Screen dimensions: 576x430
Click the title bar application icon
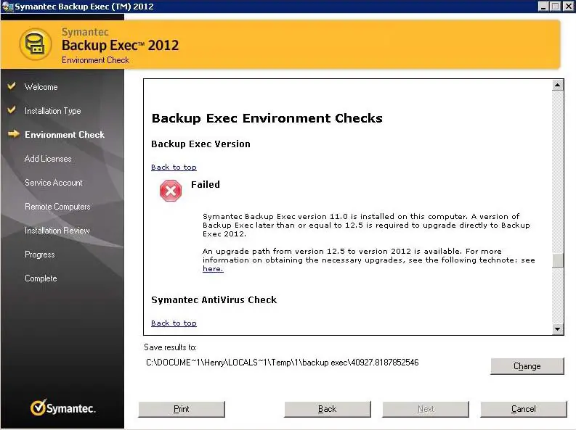tap(7, 7)
